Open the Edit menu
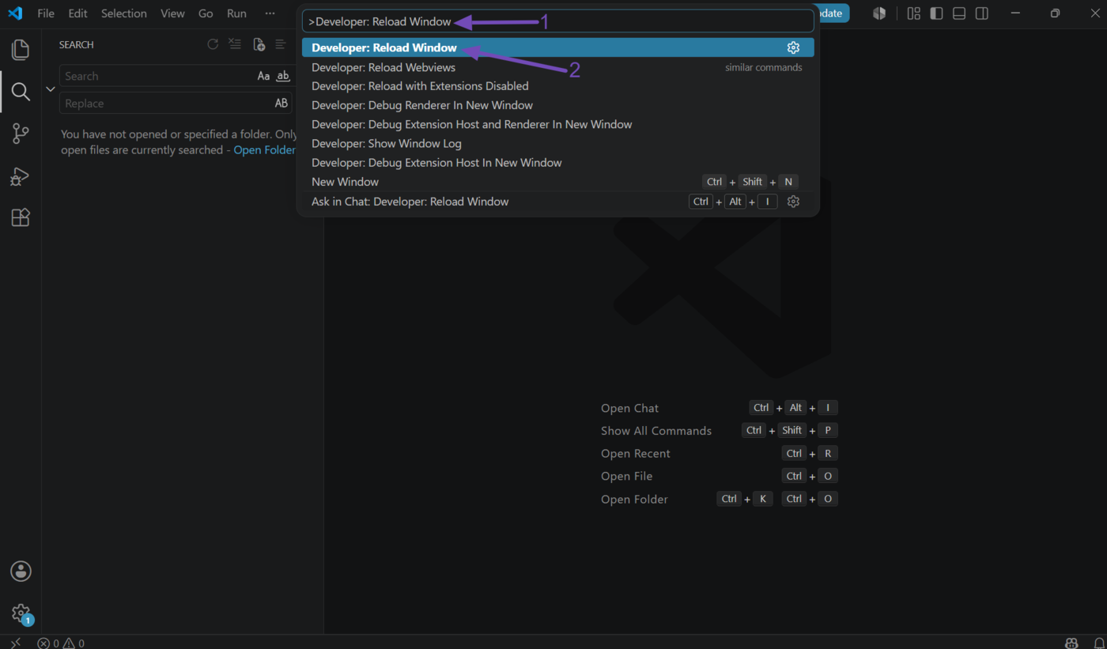The image size is (1107, 649). click(77, 13)
